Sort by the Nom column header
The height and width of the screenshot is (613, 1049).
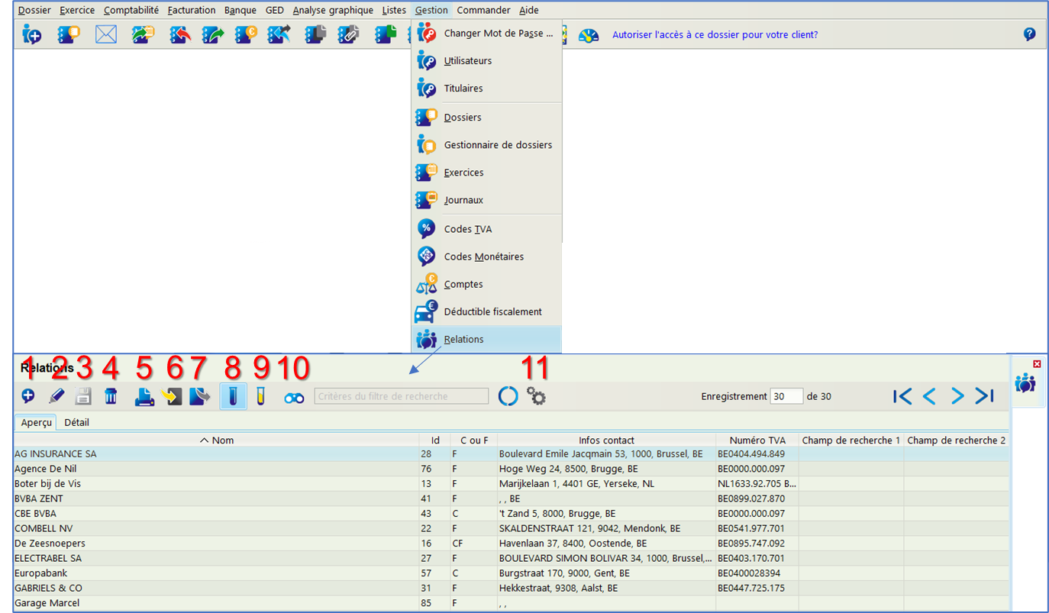[217, 440]
